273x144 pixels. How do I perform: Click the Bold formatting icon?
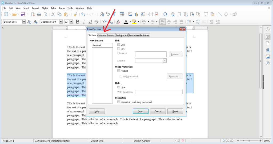click(x=78, y=22)
